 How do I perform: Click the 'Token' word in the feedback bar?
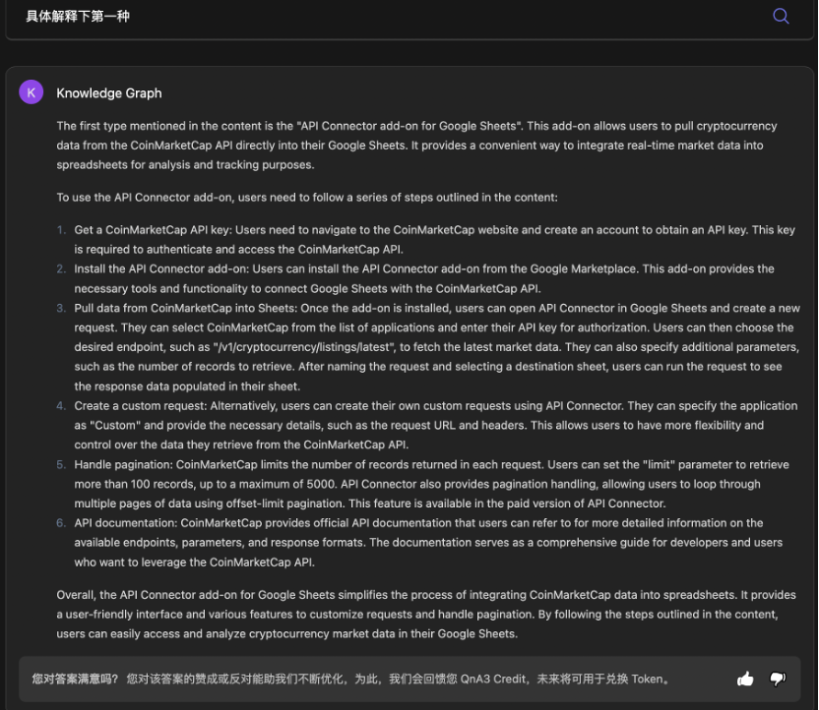click(x=647, y=680)
